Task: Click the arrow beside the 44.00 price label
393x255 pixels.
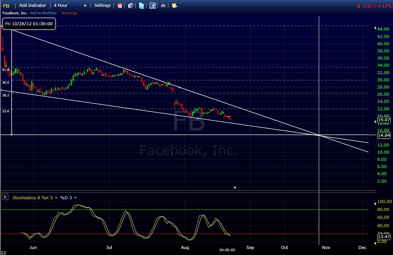Action: click(x=375, y=28)
